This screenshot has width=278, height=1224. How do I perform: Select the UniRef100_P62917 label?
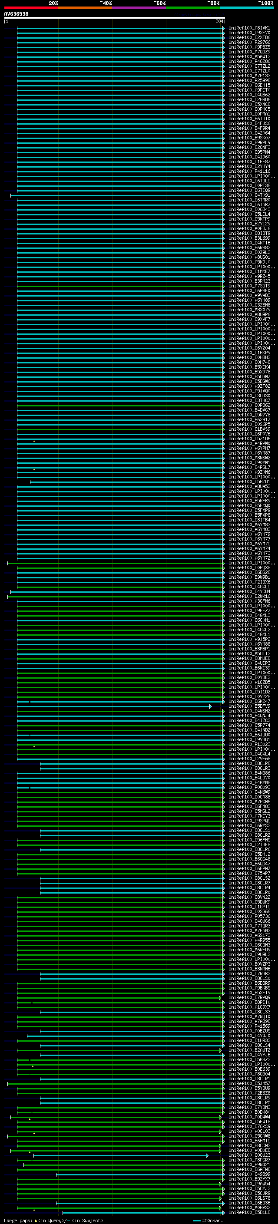[x=249, y=419]
